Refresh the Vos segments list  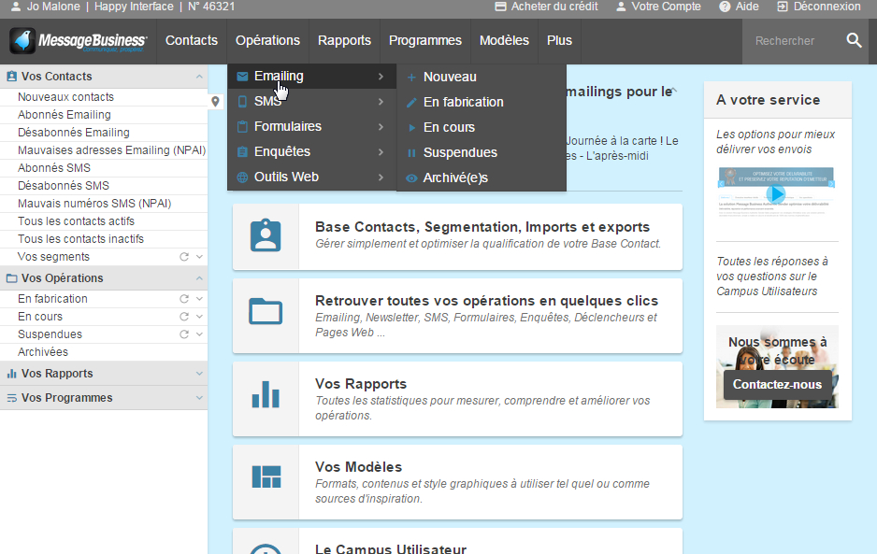tap(183, 257)
